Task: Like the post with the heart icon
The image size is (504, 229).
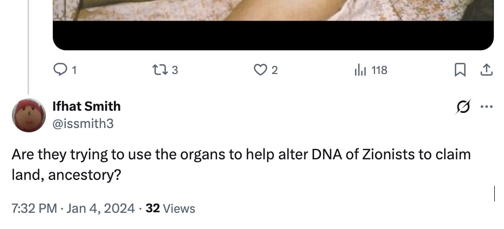Action: pyautogui.click(x=261, y=70)
